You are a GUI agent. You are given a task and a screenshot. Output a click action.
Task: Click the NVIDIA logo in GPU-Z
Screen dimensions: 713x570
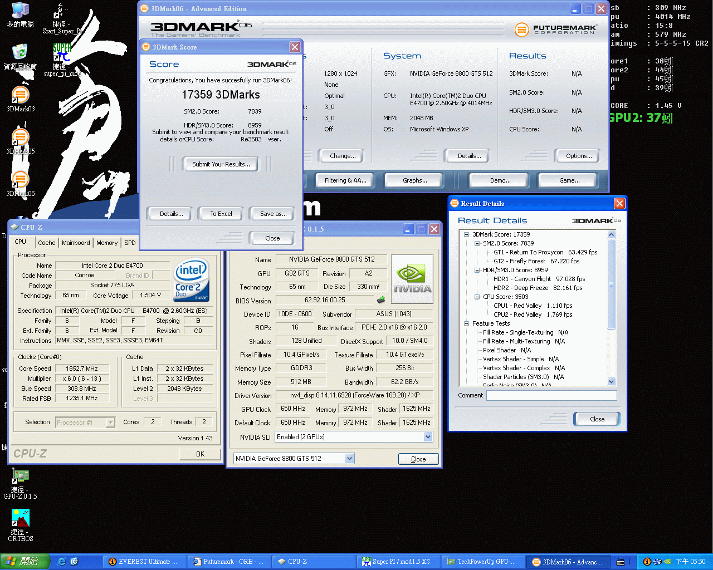[x=412, y=279]
